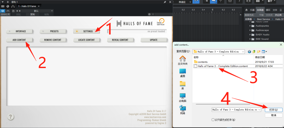Click the 打开(O) open button

coord(273,110)
